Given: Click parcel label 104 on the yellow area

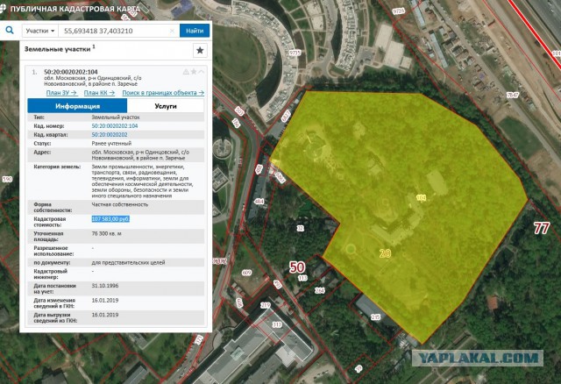Looking at the screenshot, I should pos(421,197).
